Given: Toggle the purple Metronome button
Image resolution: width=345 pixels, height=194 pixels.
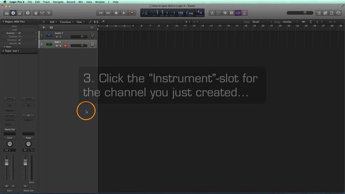Looking at the screenshot, I should pos(244,13).
